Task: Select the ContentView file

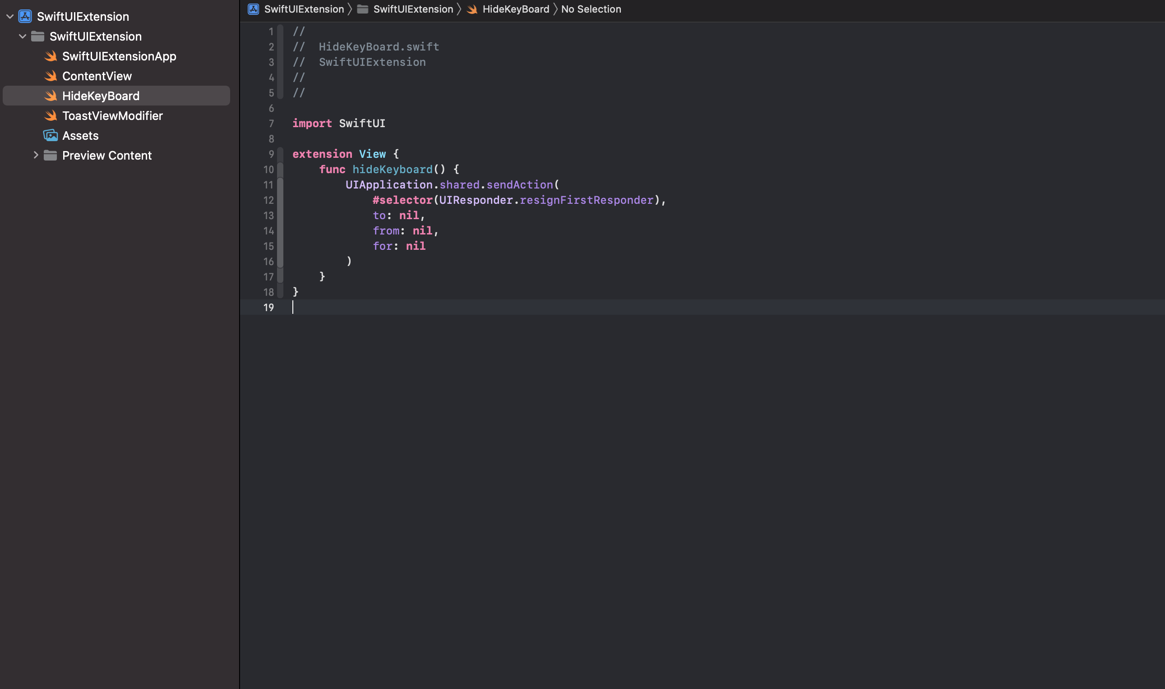Action: point(97,76)
